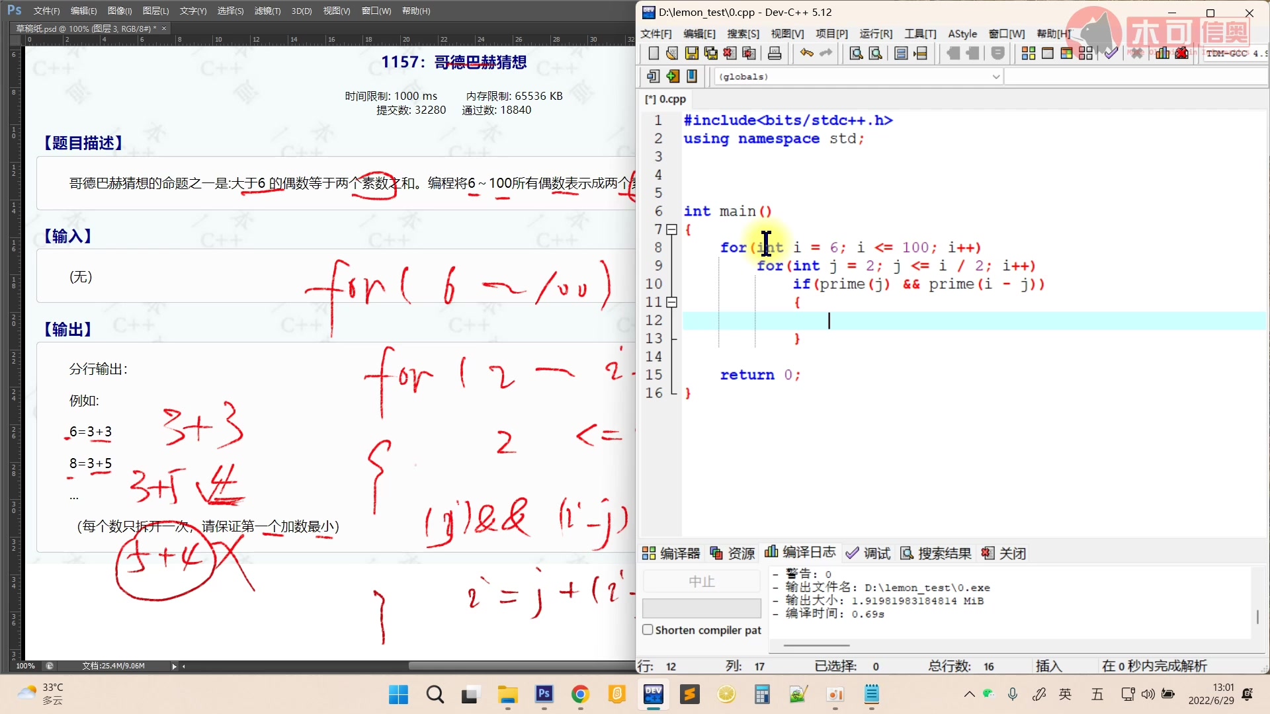The height and width of the screenshot is (714, 1270).
Task: Open Photoshop's 图层(L) menu
Action: click(155, 11)
